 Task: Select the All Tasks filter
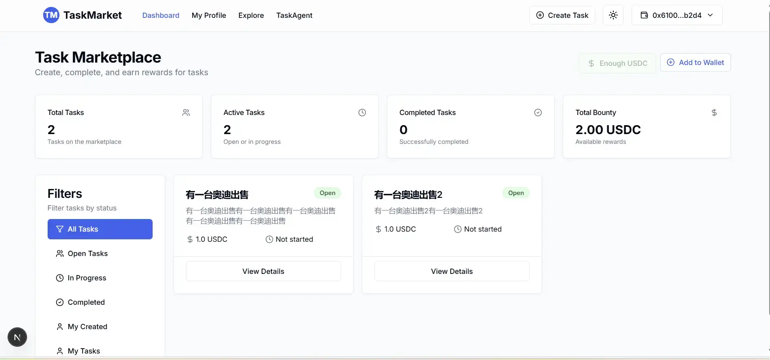coord(100,229)
